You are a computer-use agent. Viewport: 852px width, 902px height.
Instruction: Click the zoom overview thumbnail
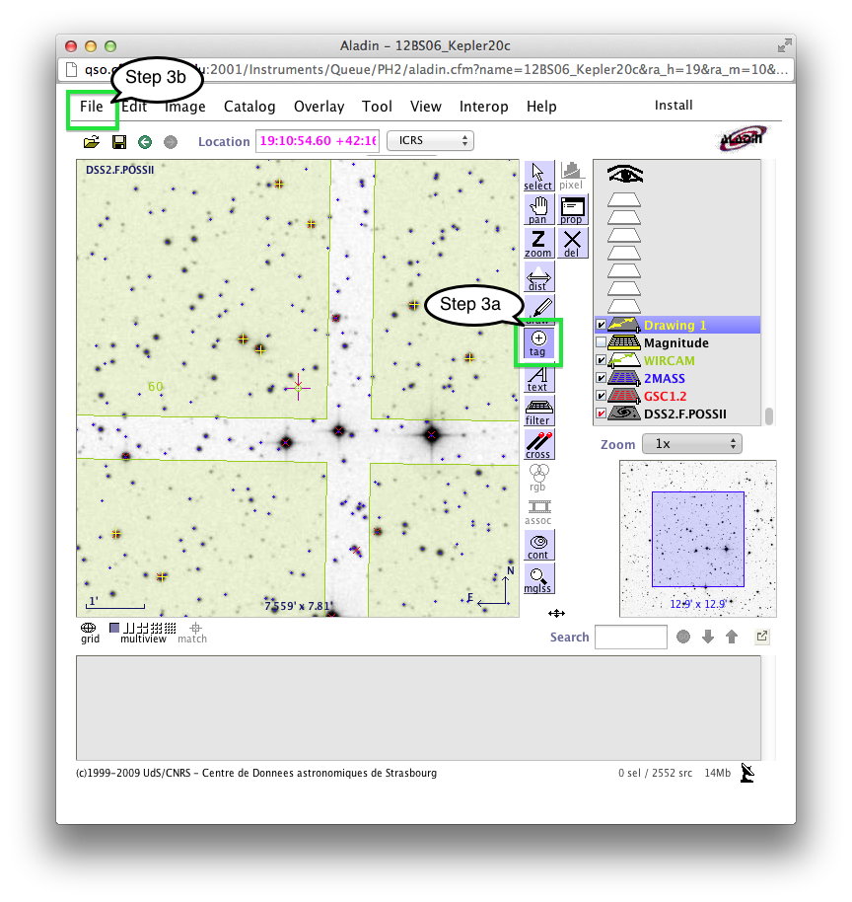point(698,539)
